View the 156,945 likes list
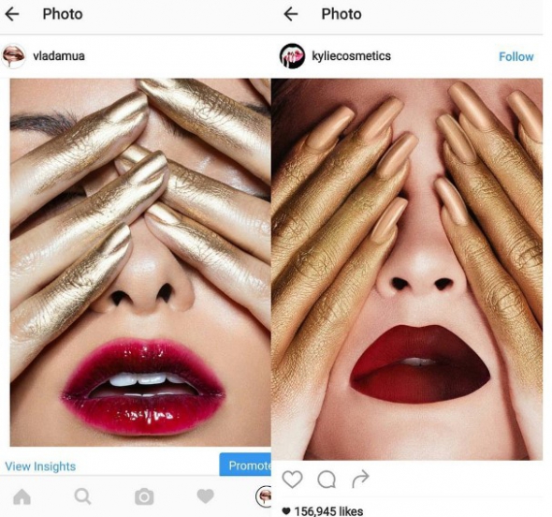This screenshot has height=517, width=552. [323, 511]
